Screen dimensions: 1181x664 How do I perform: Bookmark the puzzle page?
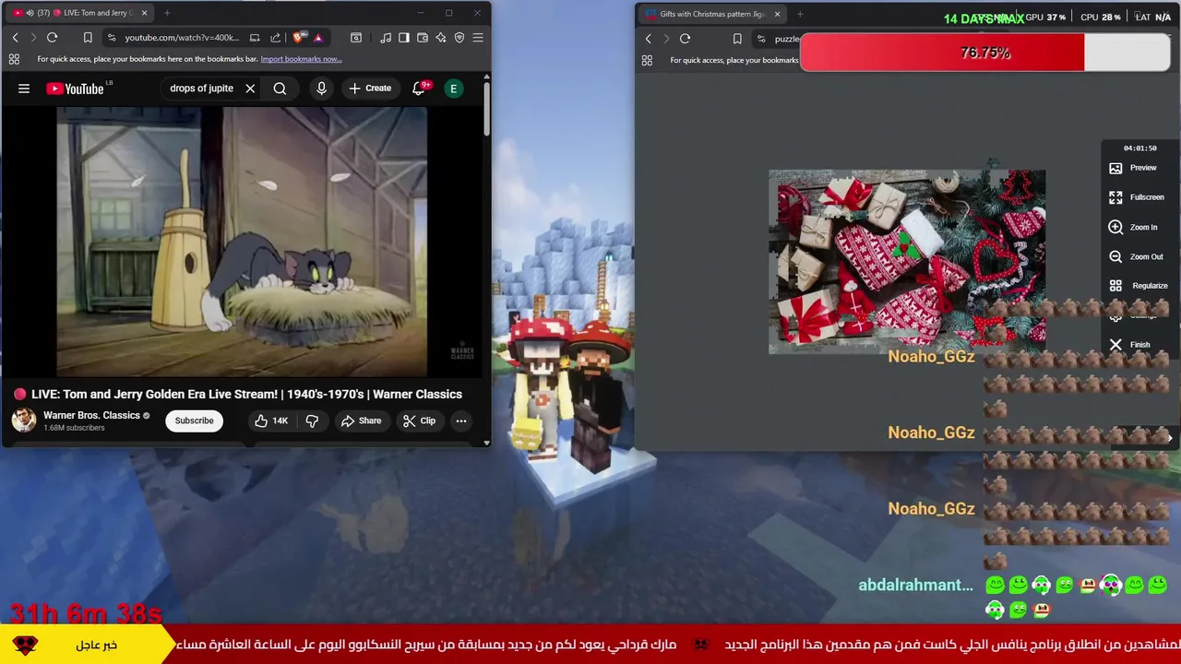[737, 39]
